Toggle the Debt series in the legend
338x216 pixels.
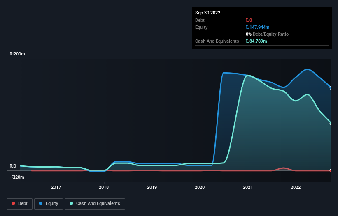[19, 204]
